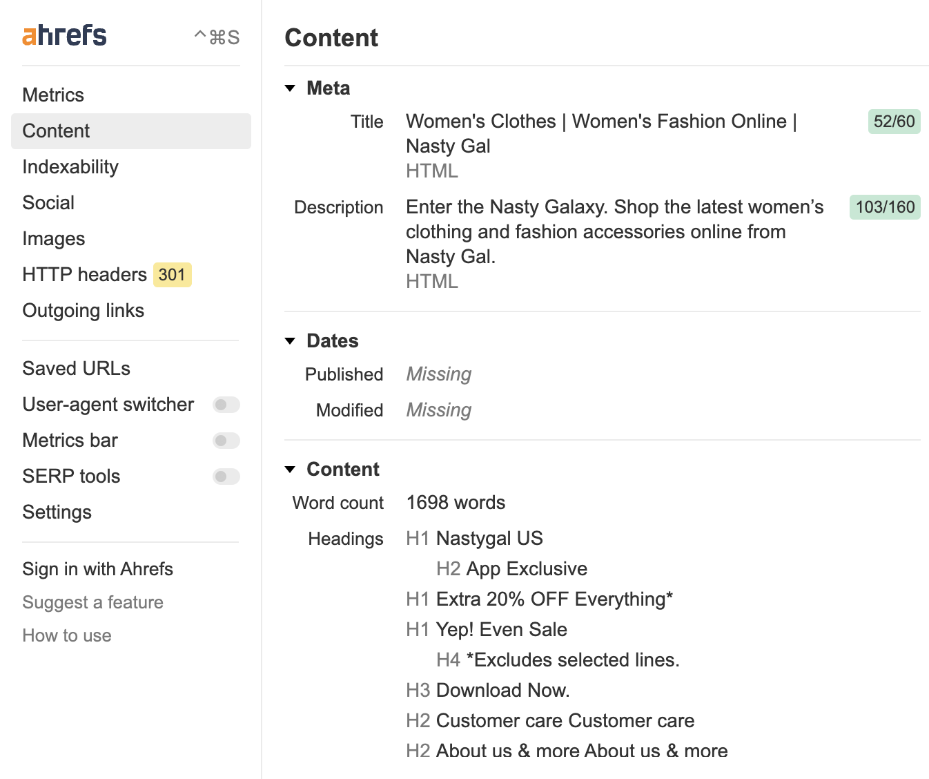Open the Suggest a feature link
929x779 pixels.
[x=92, y=602]
